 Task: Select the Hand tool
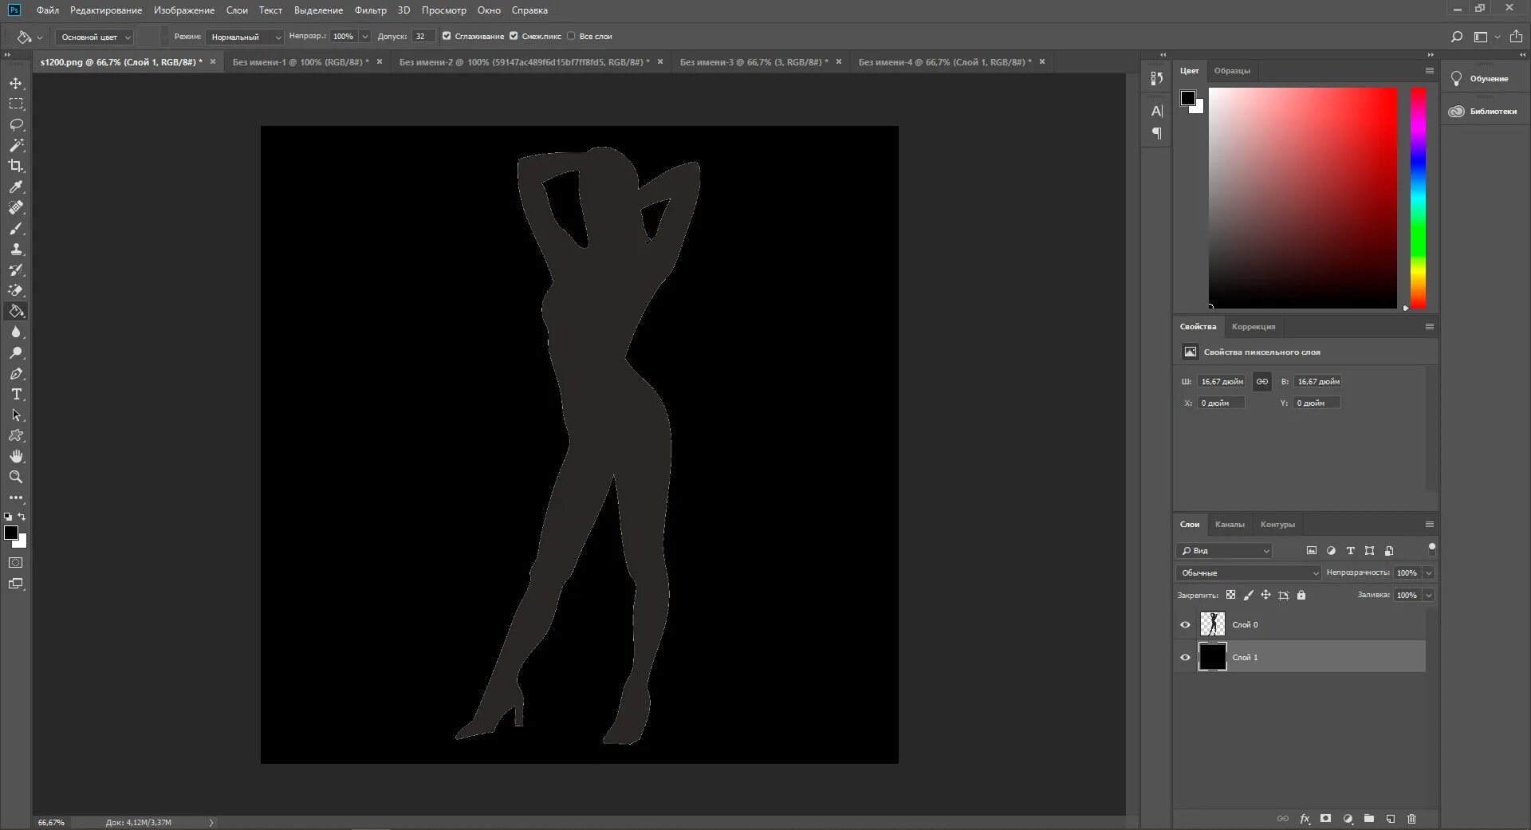tap(16, 456)
